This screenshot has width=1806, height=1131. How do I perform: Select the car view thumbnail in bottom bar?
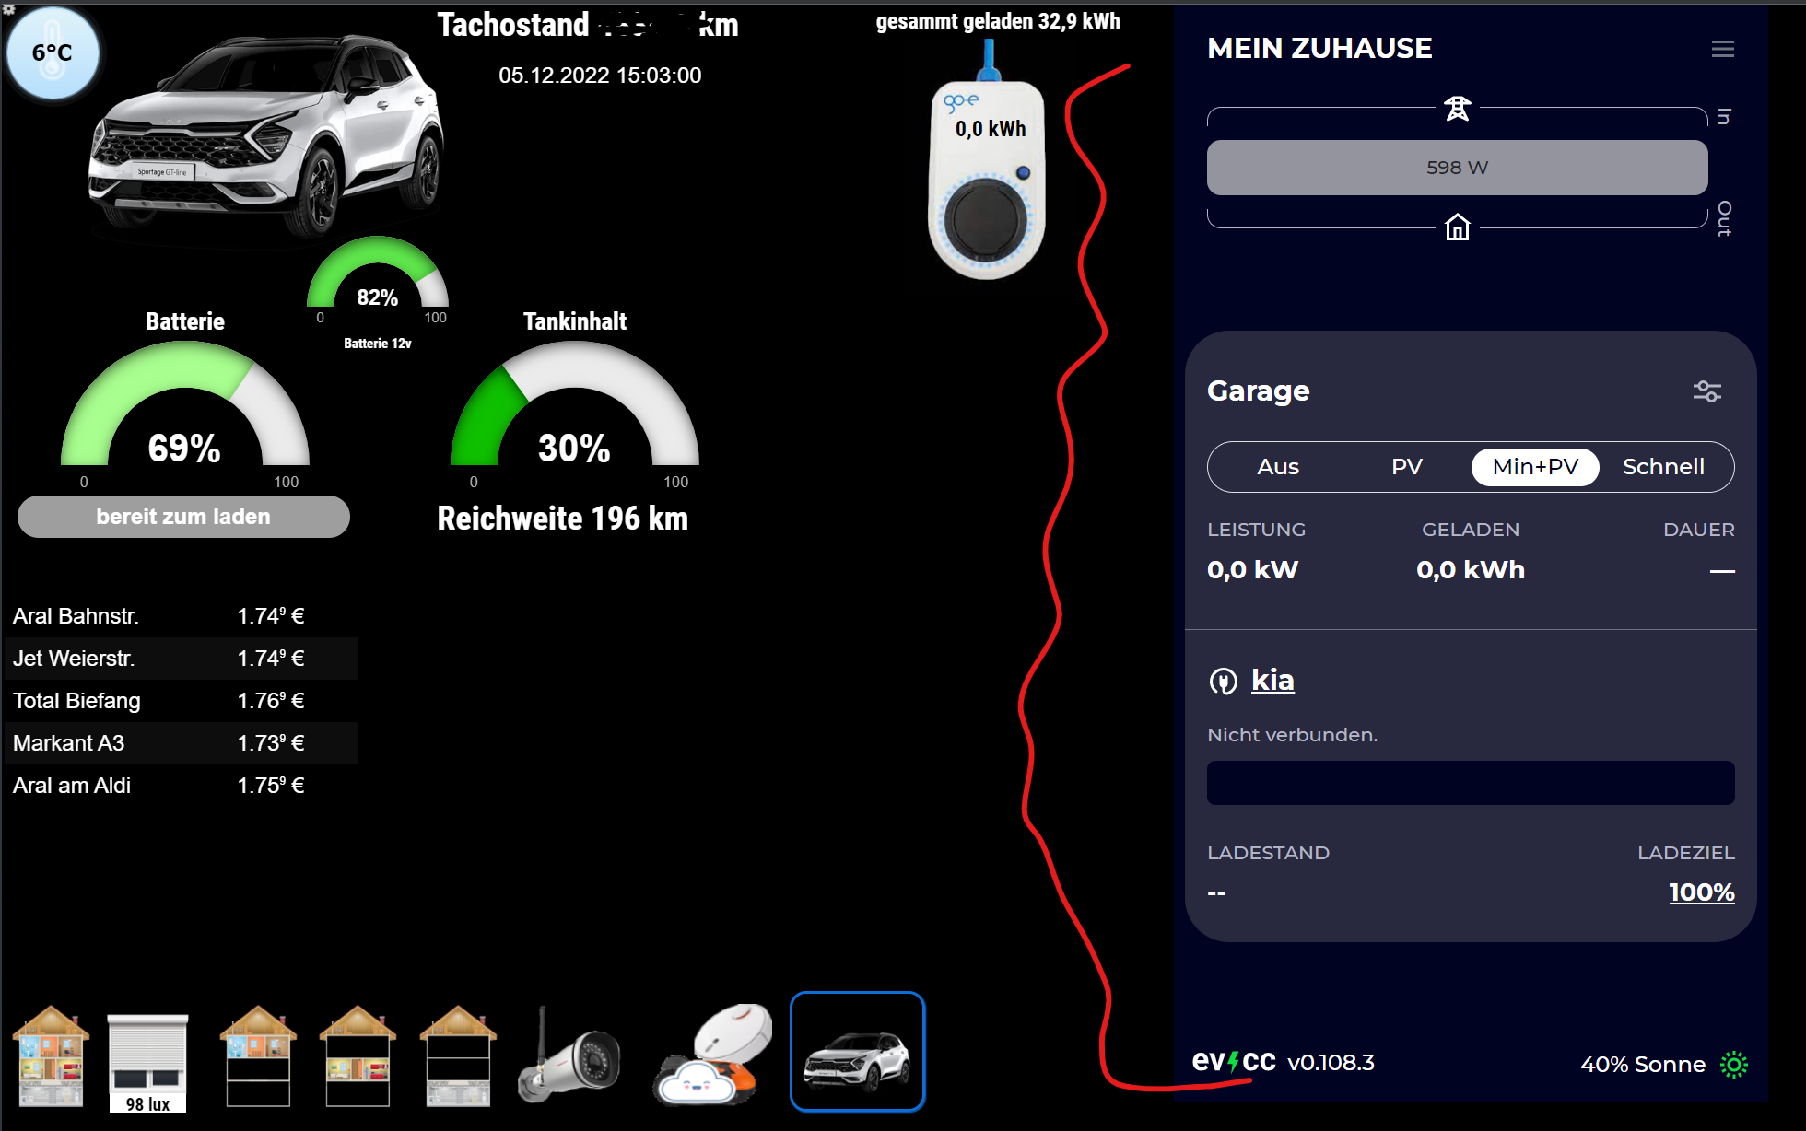[x=857, y=1051]
